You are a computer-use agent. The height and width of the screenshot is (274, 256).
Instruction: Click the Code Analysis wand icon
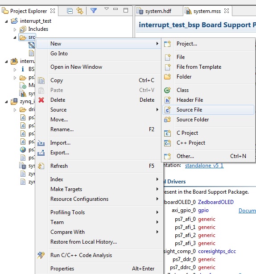[41, 255]
